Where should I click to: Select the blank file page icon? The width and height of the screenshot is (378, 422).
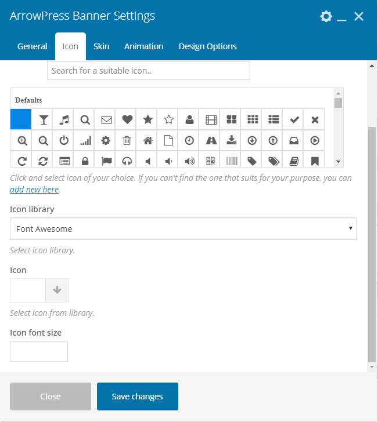point(169,140)
